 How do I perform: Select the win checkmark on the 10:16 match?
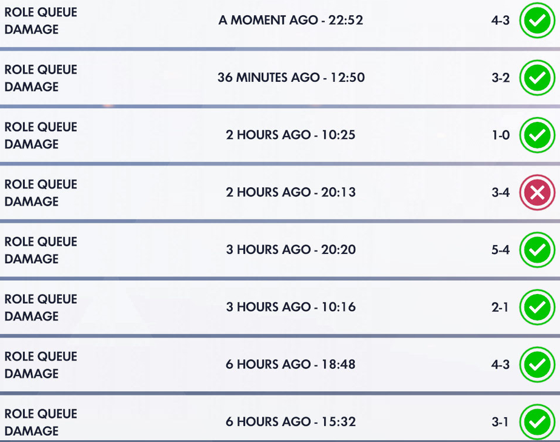click(537, 307)
